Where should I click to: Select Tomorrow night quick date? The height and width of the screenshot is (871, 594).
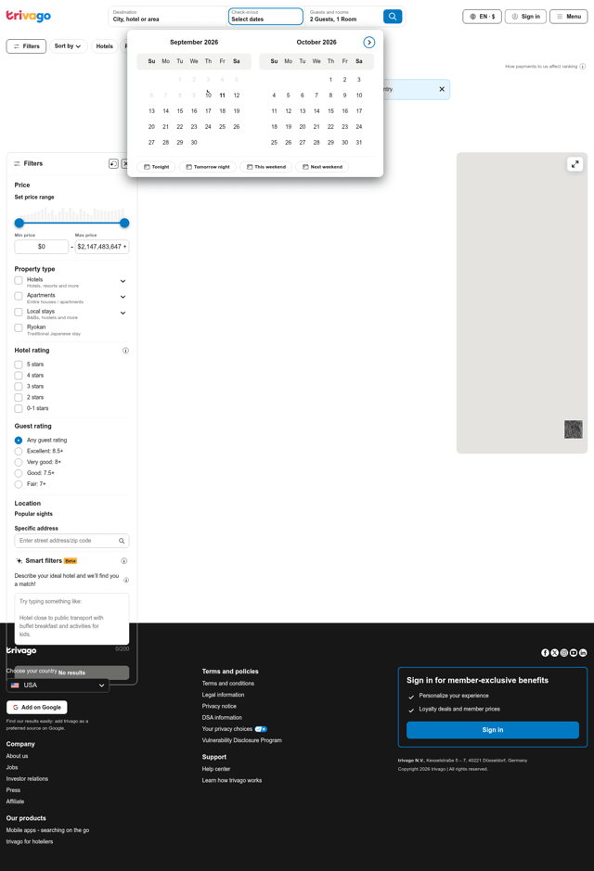click(208, 167)
